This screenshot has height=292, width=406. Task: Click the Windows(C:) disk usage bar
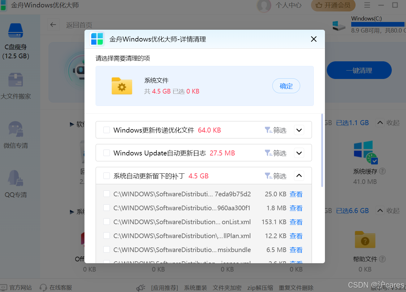point(378,24)
